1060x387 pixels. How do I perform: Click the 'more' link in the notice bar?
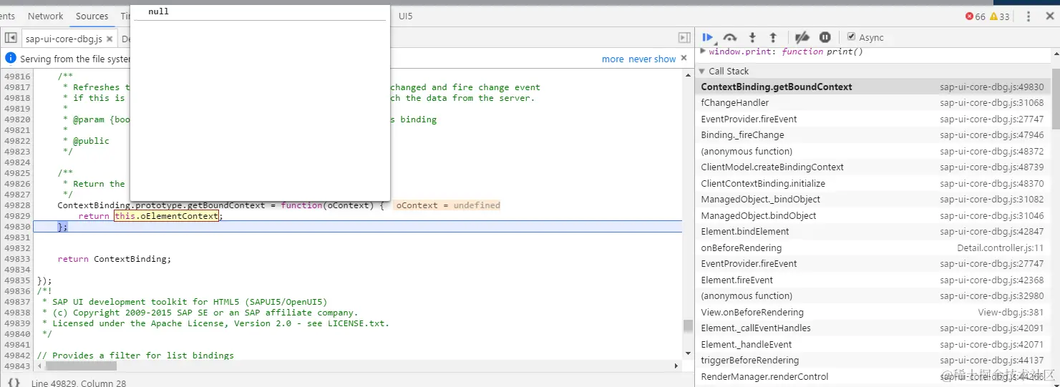(x=613, y=59)
